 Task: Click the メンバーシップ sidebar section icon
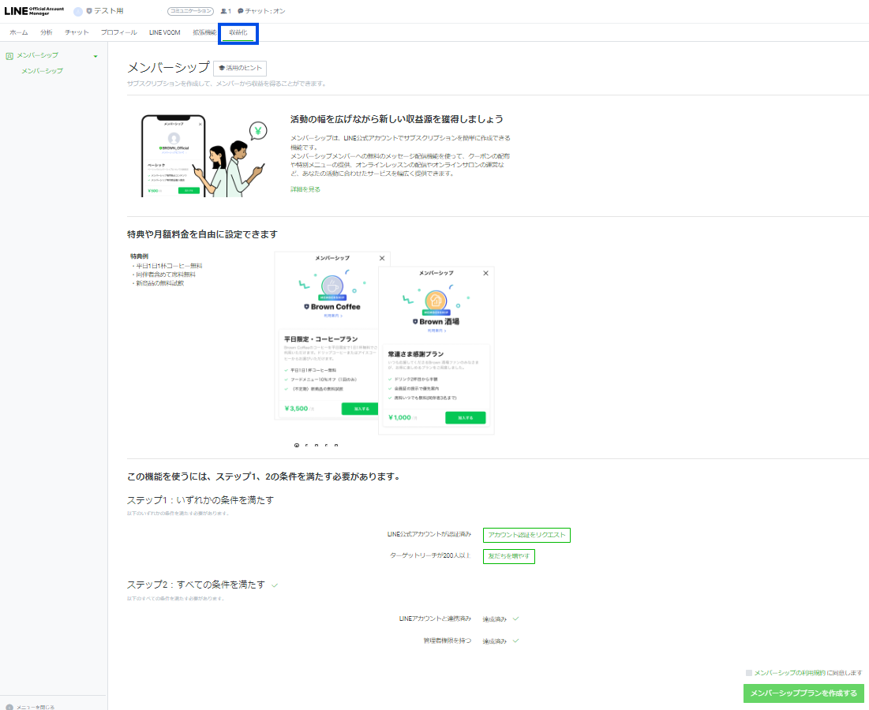point(9,56)
